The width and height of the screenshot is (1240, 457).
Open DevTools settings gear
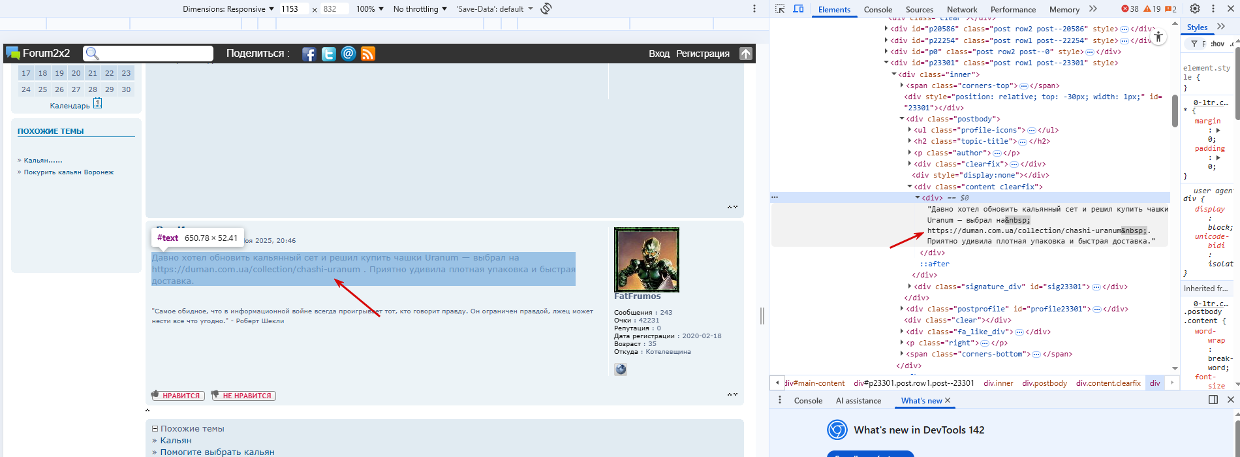point(1195,8)
